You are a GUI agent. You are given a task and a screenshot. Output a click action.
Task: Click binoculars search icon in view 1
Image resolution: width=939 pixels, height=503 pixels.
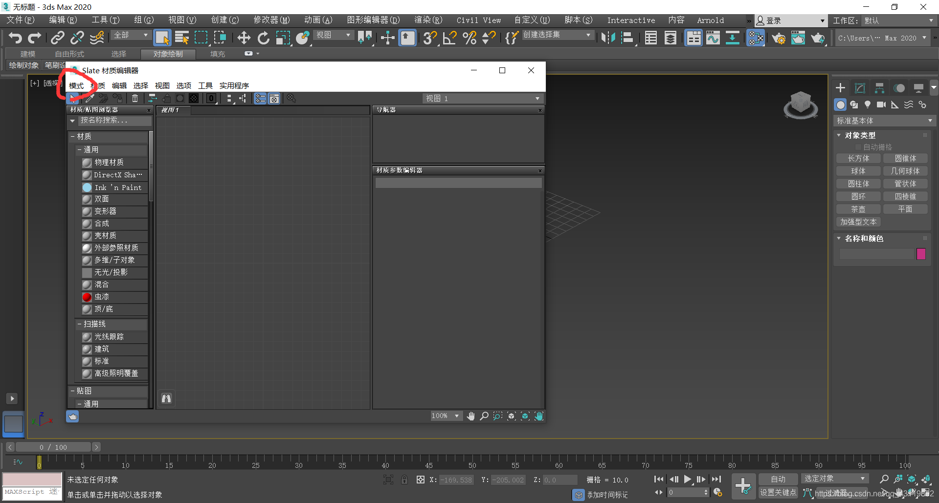[x=166, y=398]
